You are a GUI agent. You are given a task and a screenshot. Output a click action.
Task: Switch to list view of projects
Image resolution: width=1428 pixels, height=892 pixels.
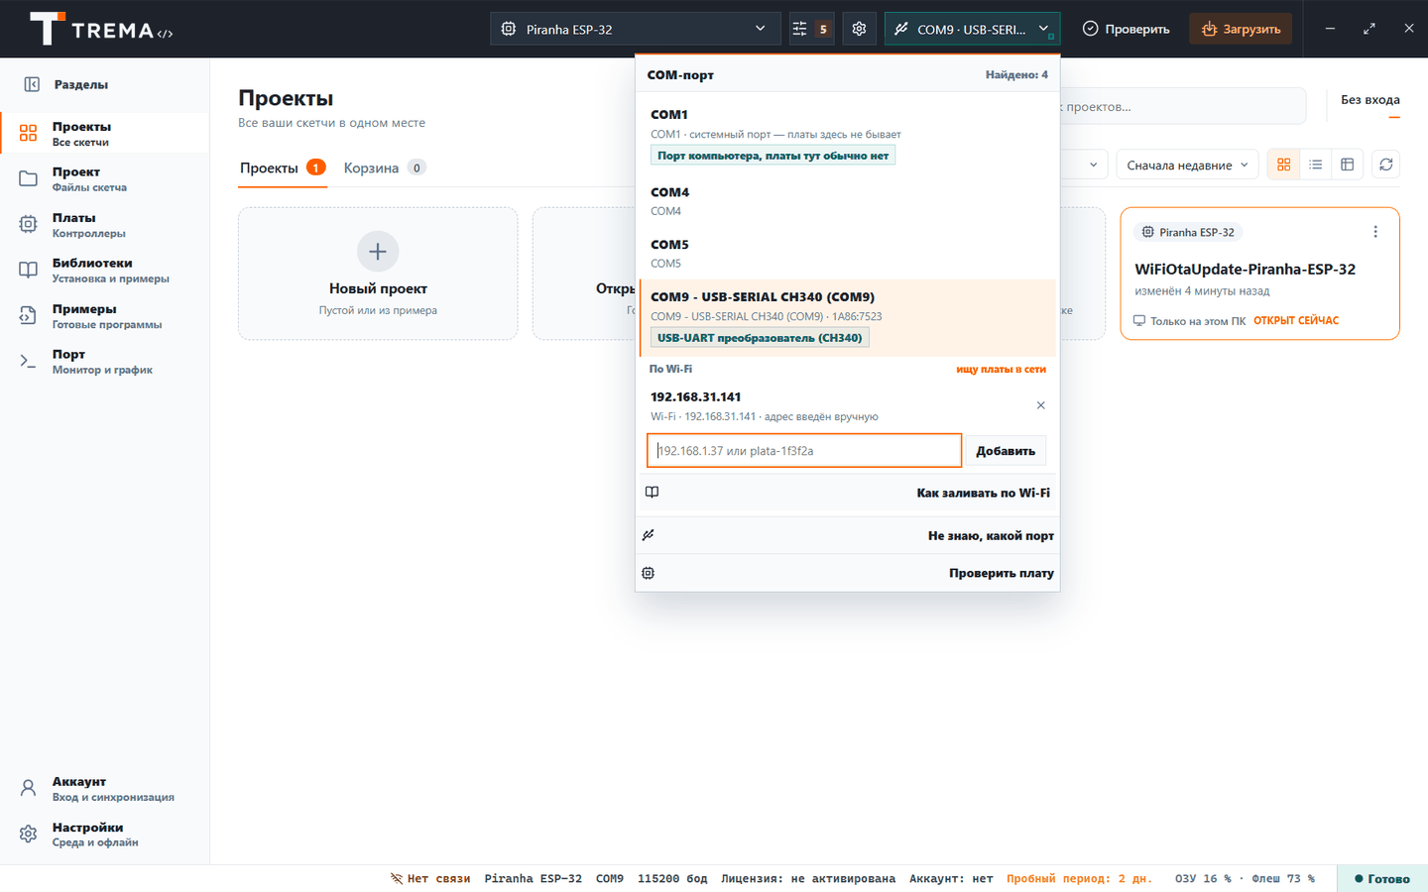[x=1315, y=165]
